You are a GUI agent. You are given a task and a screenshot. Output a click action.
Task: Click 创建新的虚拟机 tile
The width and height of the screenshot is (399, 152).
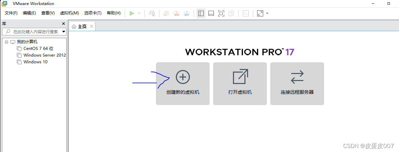pos(183,84)
